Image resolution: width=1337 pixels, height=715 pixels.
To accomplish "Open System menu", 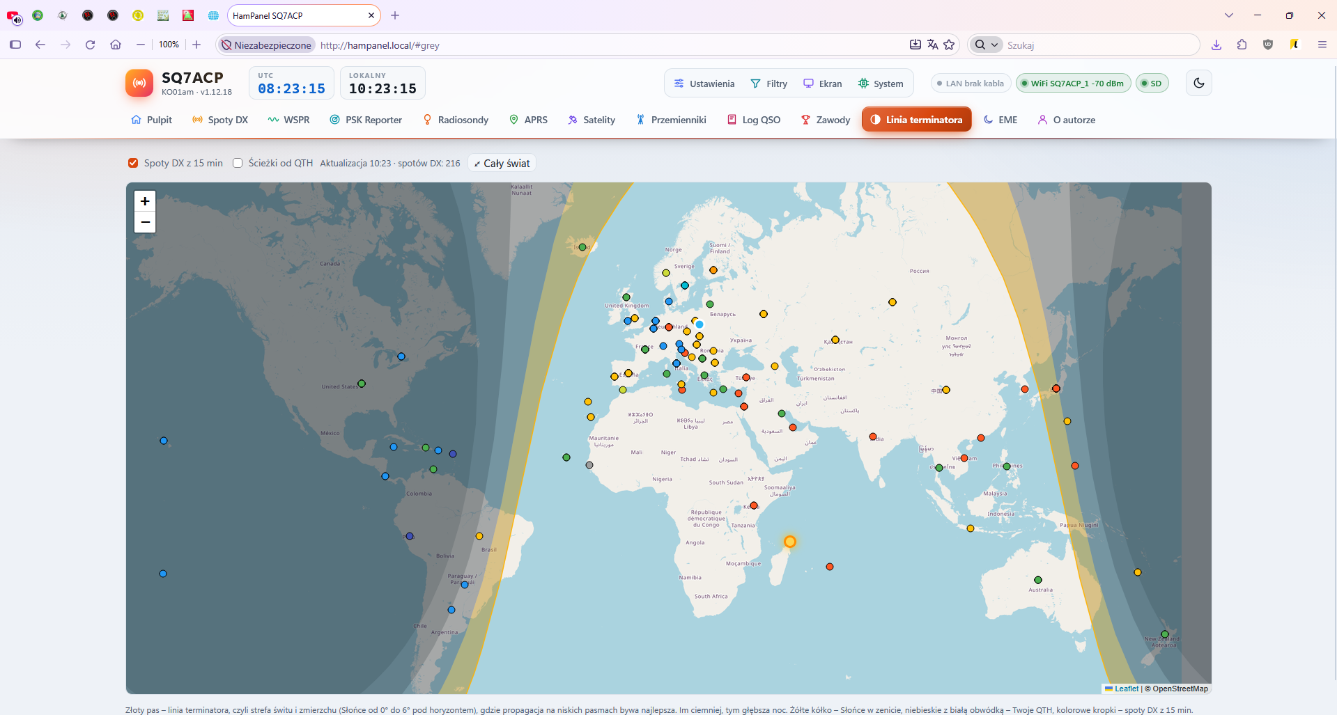I will [881, 84].
